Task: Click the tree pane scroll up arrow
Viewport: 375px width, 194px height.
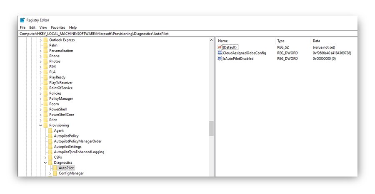Action: (x=211, y=40)
